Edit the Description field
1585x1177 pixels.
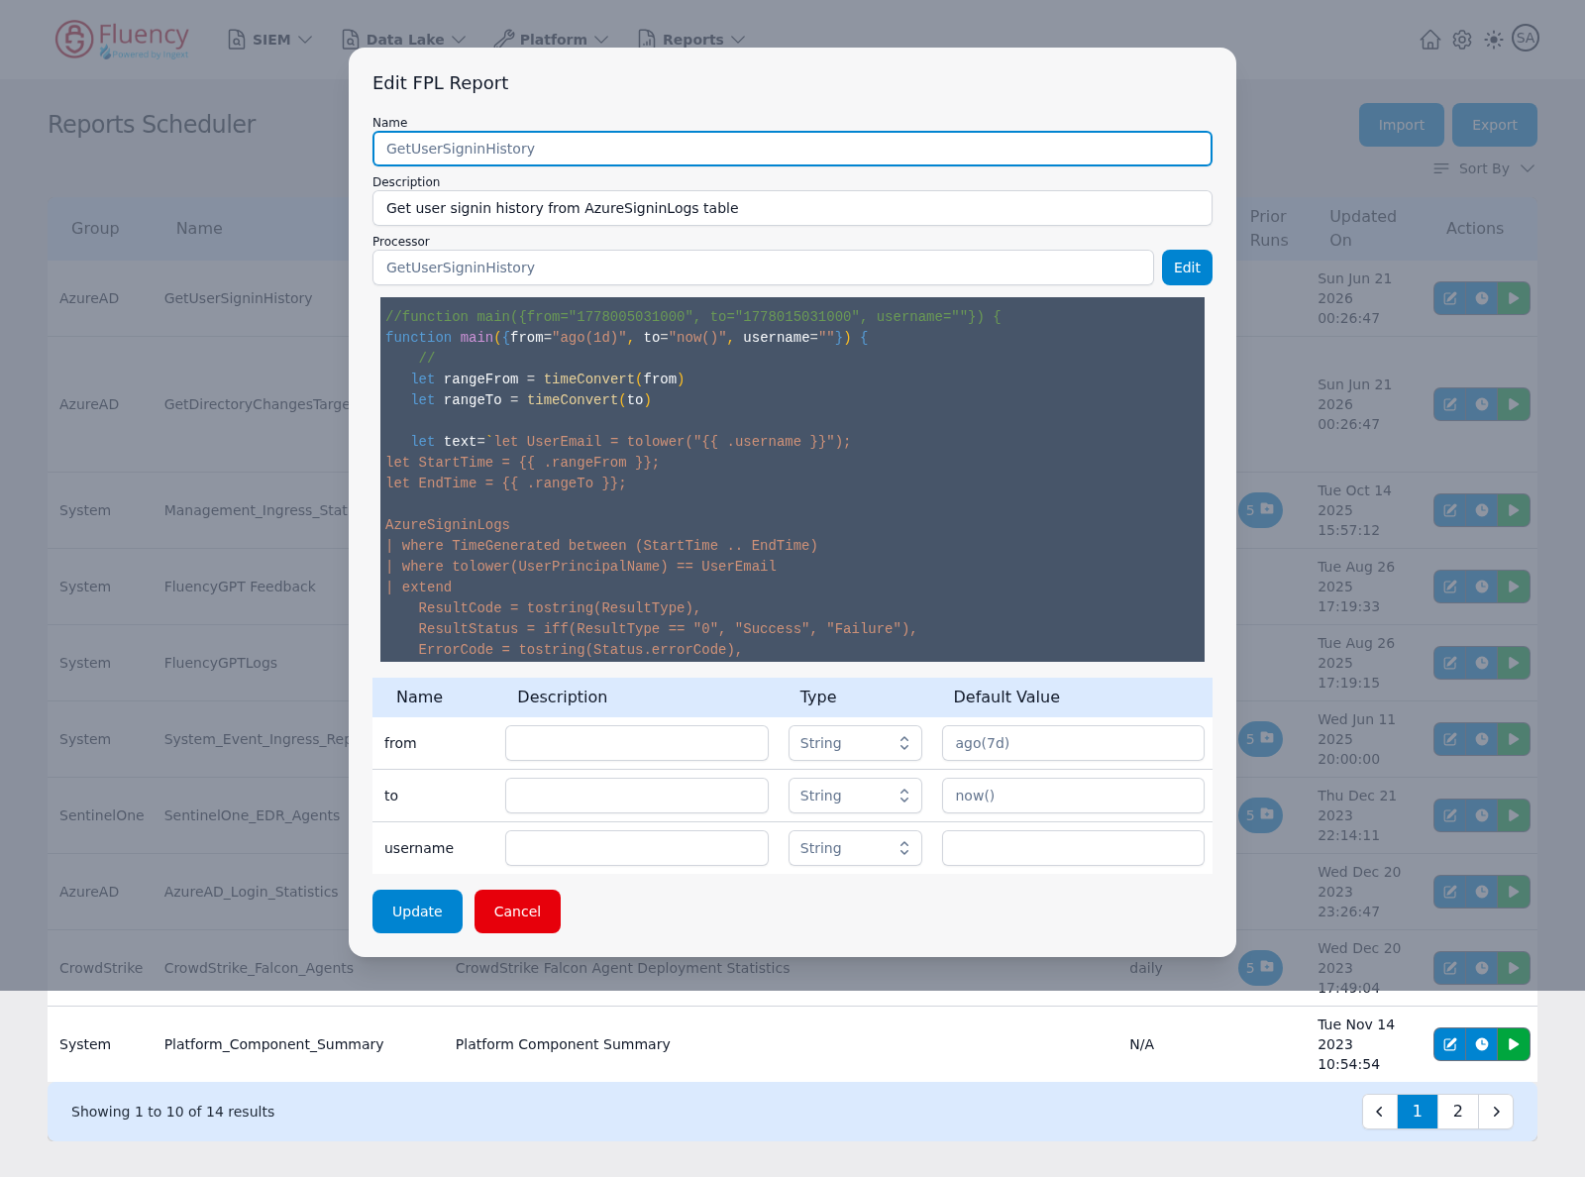coord(792,208)
